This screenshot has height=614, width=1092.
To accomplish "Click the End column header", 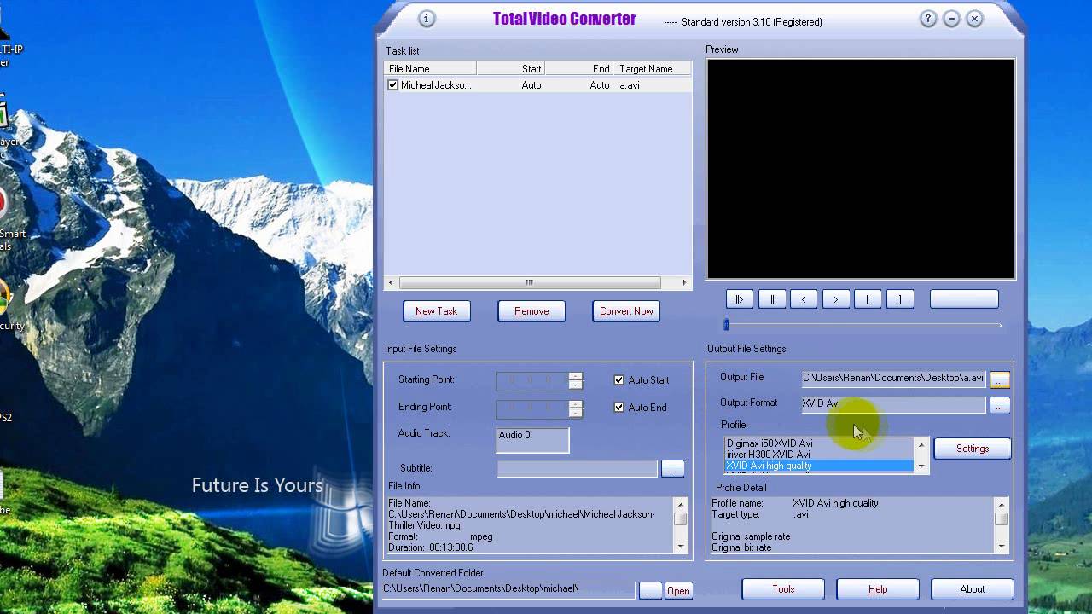I will pos(578,69).
